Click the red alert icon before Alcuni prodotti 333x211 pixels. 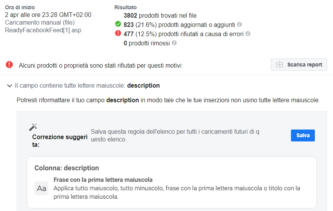[x=9, y=65]
